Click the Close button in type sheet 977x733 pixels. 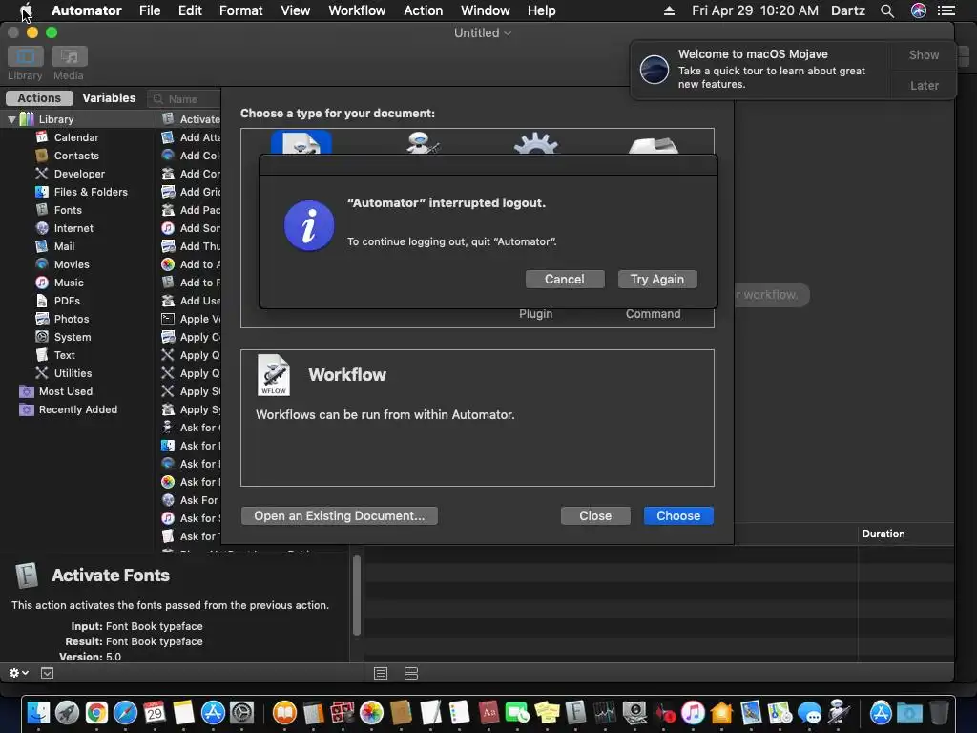pyautogui.click(x=595, y=515)
